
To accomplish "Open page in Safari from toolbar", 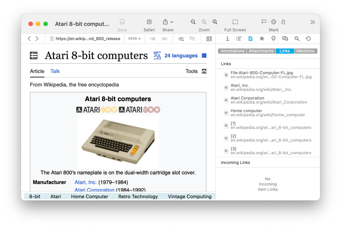I will pos(149,22).
